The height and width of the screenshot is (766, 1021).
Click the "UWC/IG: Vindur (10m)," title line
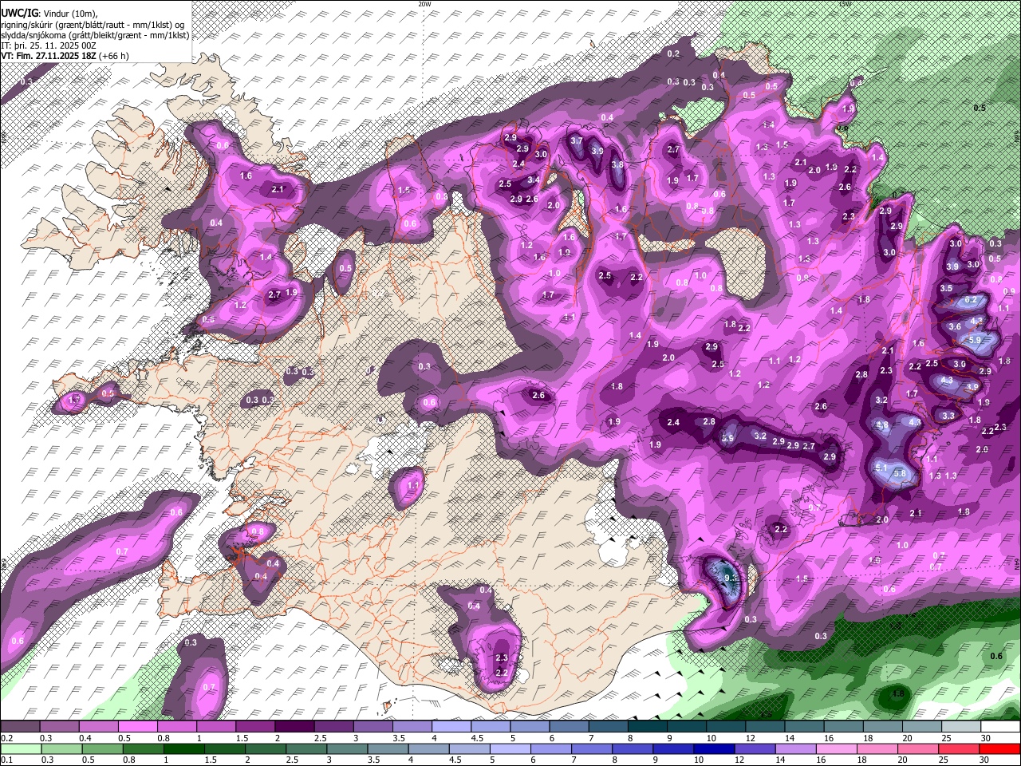click(x=49, y=14)
